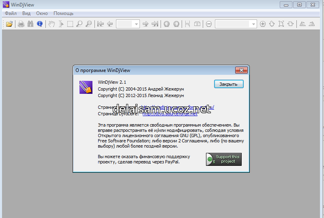Viewport: 324px width, 218px height.
Task: Open the djvu.sourceforge.net link
Action: click(x=170, y=114)
